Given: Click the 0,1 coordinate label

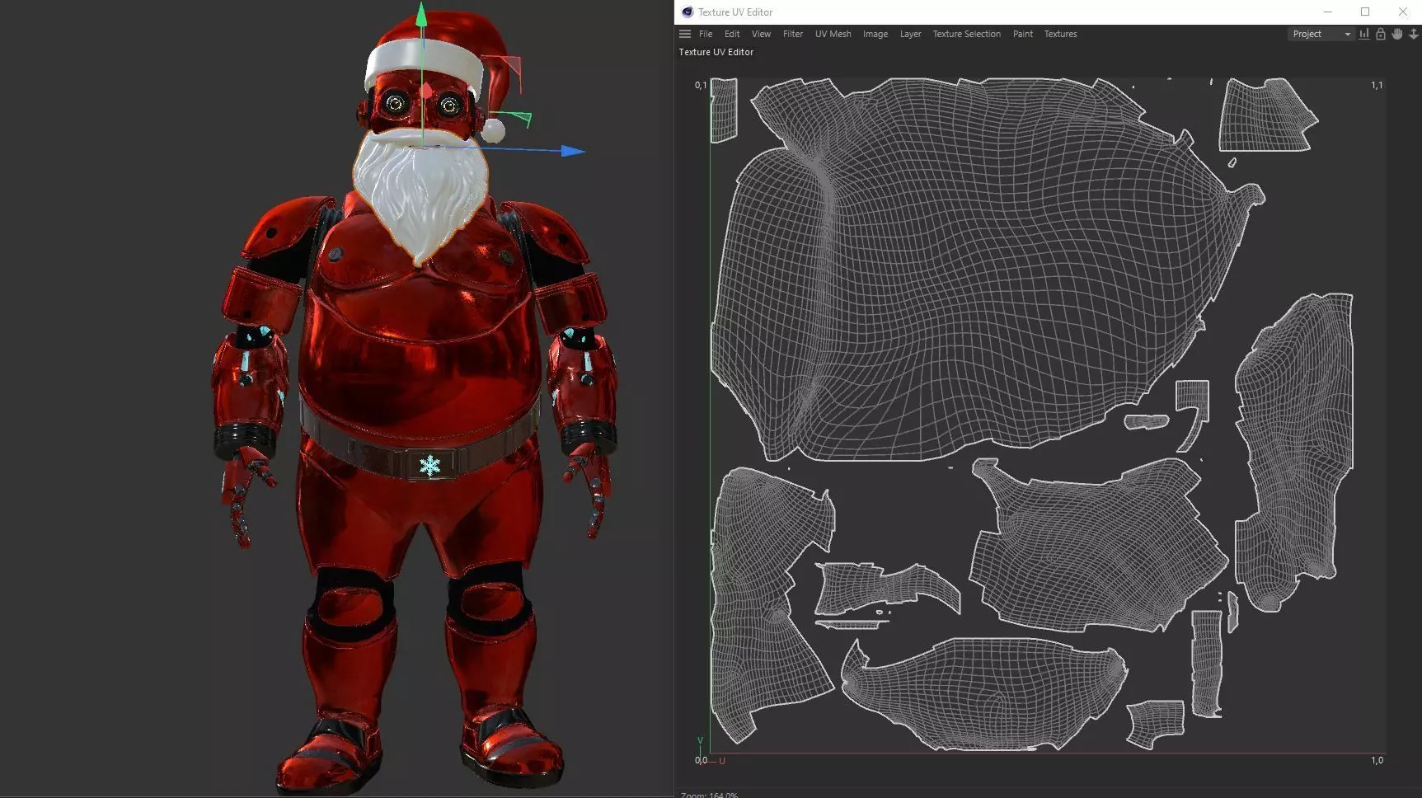Looking at the screenshot, I should coord(701,85).
